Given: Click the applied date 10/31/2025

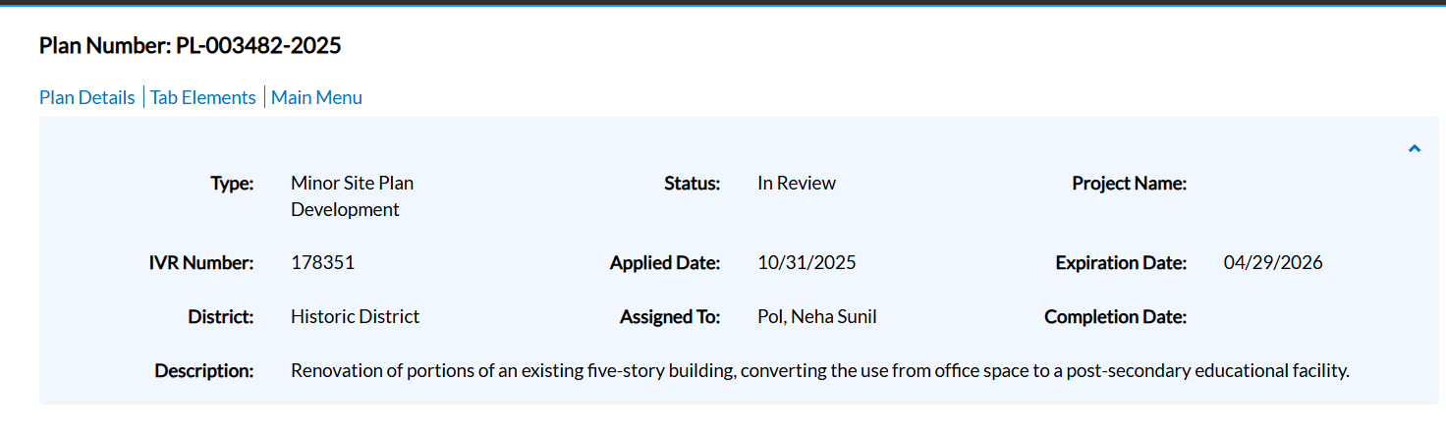Looking at the screenshot, I should coord(806,262).
